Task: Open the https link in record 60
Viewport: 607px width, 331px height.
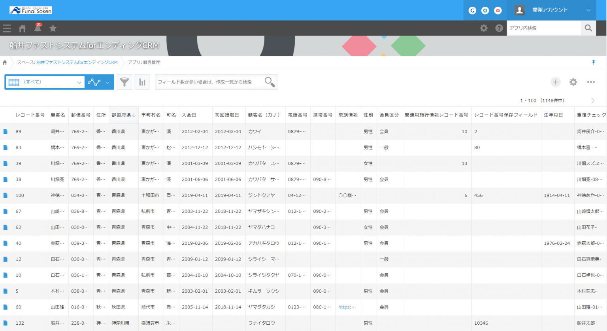Action: pyautogui.click(x=347, y=307)
